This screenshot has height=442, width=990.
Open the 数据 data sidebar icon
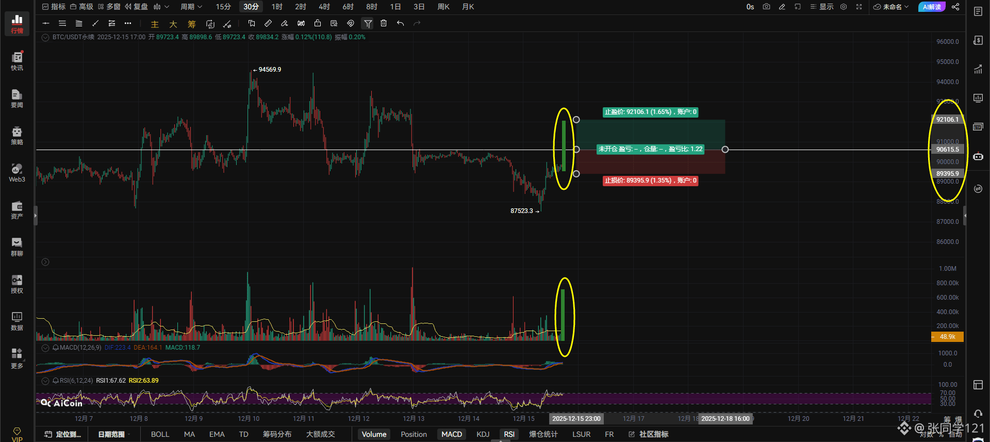click(x=17, y=321)
